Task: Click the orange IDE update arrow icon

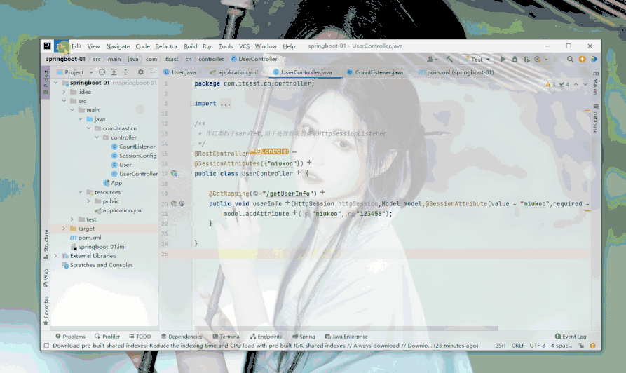Action: (x=582, y=59)
